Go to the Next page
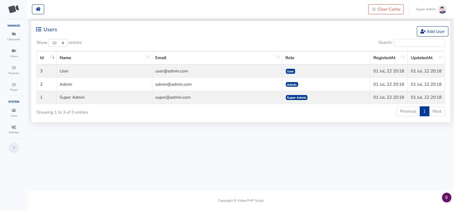This screenshot has width=454, height=211. pos(437,111)
